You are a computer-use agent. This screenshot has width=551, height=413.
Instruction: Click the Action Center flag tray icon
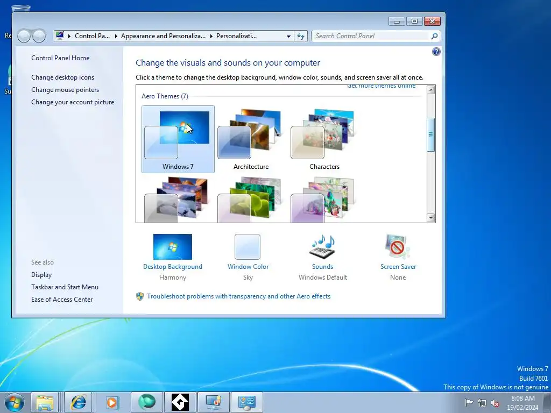(469, 403)
